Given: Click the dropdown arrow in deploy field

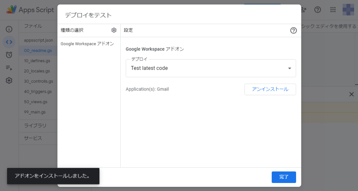Looking at the screenshot, I should click(x=289, y=68).
